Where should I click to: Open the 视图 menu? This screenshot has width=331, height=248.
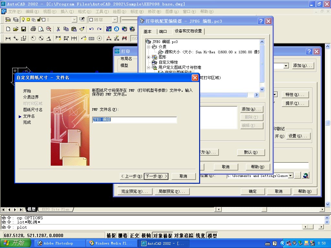(x=49, y=12)
